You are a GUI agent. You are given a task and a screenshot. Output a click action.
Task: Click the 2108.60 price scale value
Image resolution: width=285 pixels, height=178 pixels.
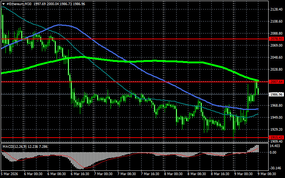(277, 21)
